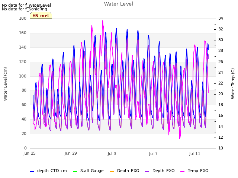Click the green Staff Gauge color swatch

[75, 171]
